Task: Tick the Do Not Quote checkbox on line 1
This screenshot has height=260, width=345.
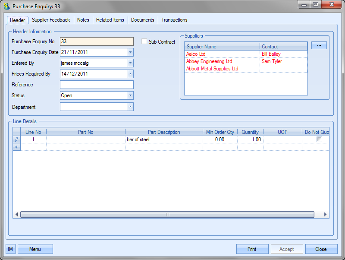Action: pos(319,140)
